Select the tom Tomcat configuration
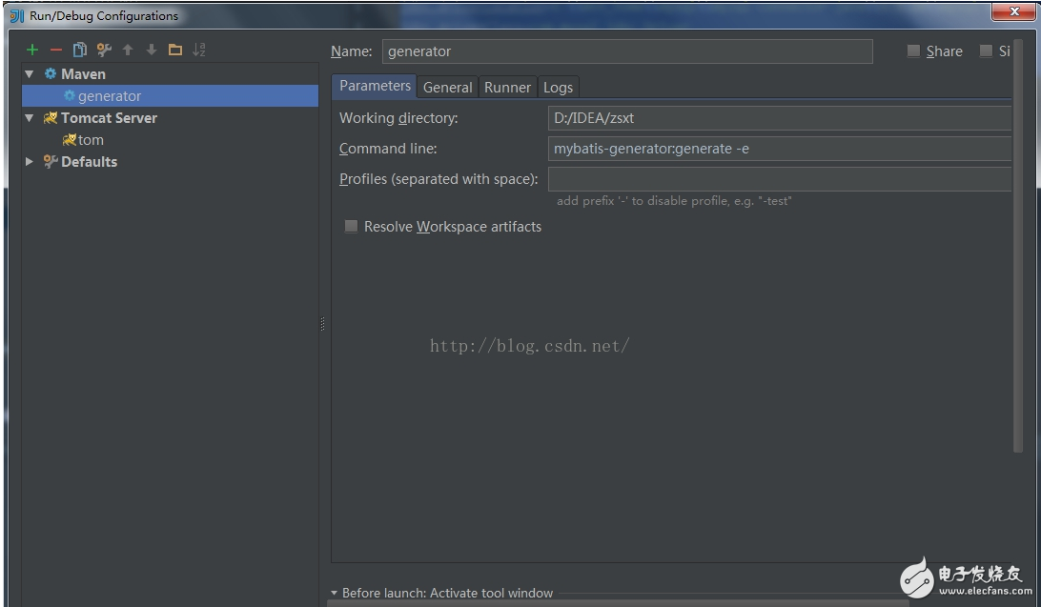Screen dimensions: 1041x607 point(91,140)
